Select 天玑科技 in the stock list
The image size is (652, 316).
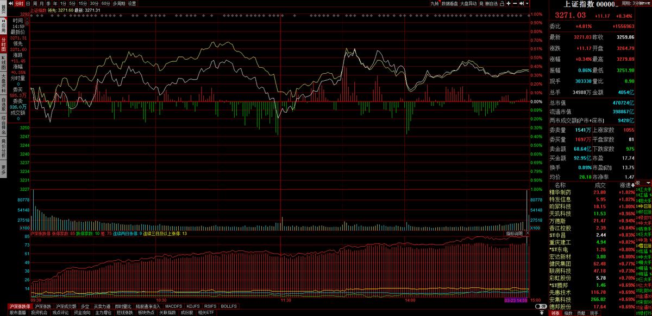tap(560, 214)
